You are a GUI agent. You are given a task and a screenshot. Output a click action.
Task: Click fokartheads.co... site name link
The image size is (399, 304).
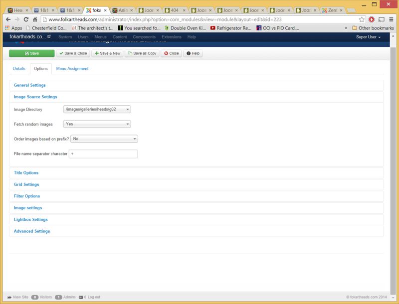pos(30,36)
